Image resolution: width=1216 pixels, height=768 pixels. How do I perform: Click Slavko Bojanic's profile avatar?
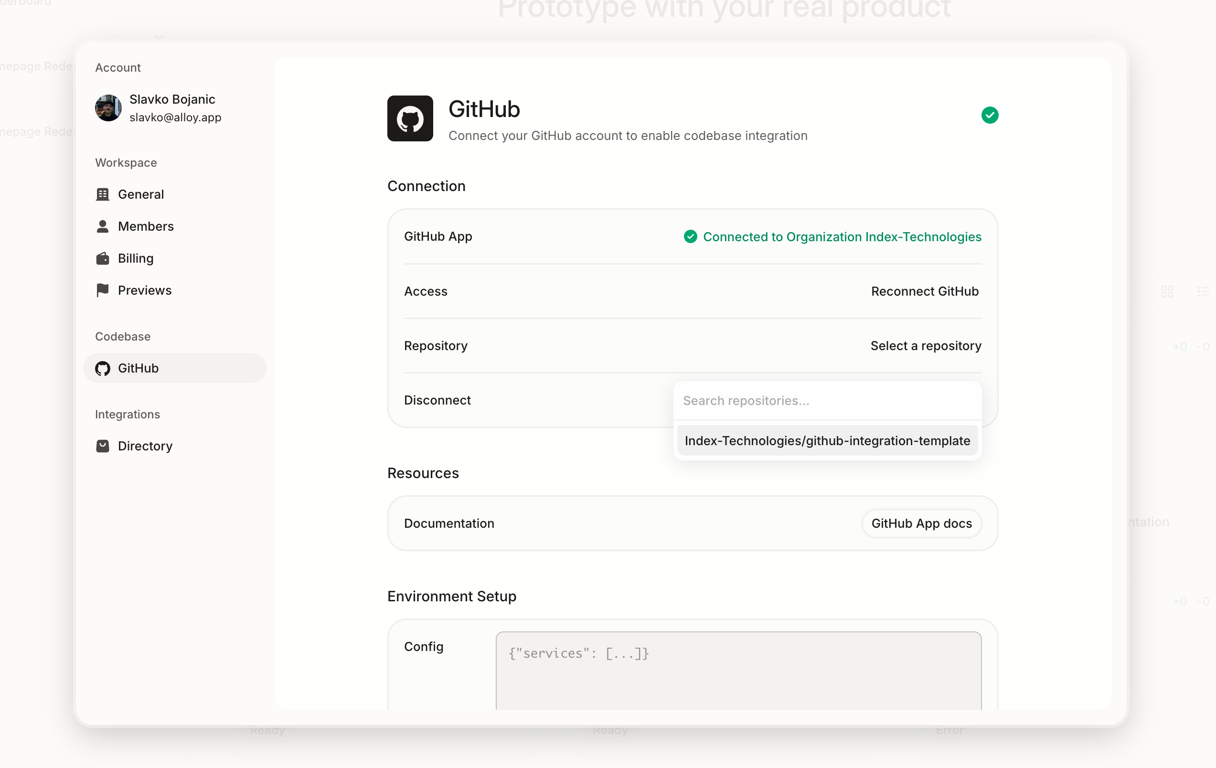108,107
